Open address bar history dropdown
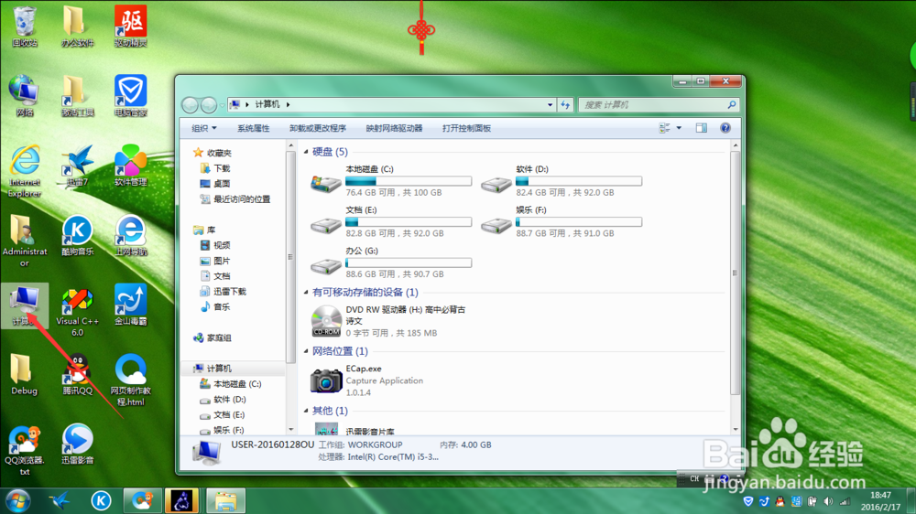This screenshot has height=514, width=916. (550, 105)
